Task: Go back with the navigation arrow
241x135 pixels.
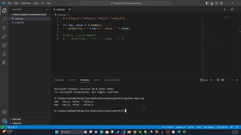Action: (x=71, y=3)
